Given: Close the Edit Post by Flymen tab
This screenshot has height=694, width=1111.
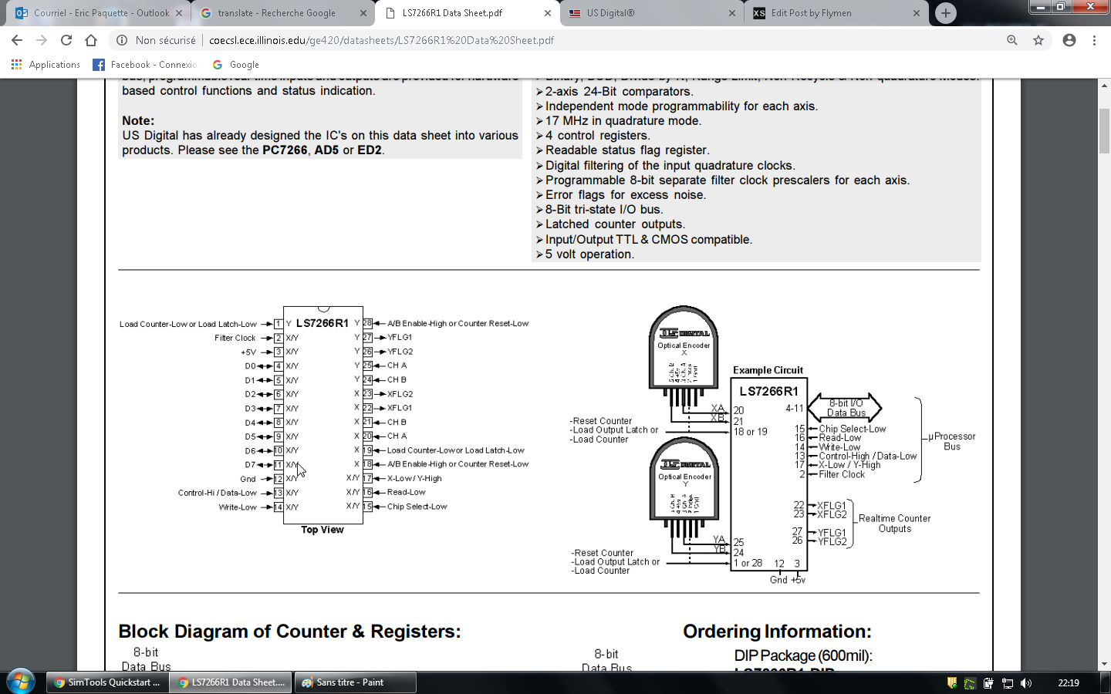Looking at the screenshot, I should click(x=917, y=13).
